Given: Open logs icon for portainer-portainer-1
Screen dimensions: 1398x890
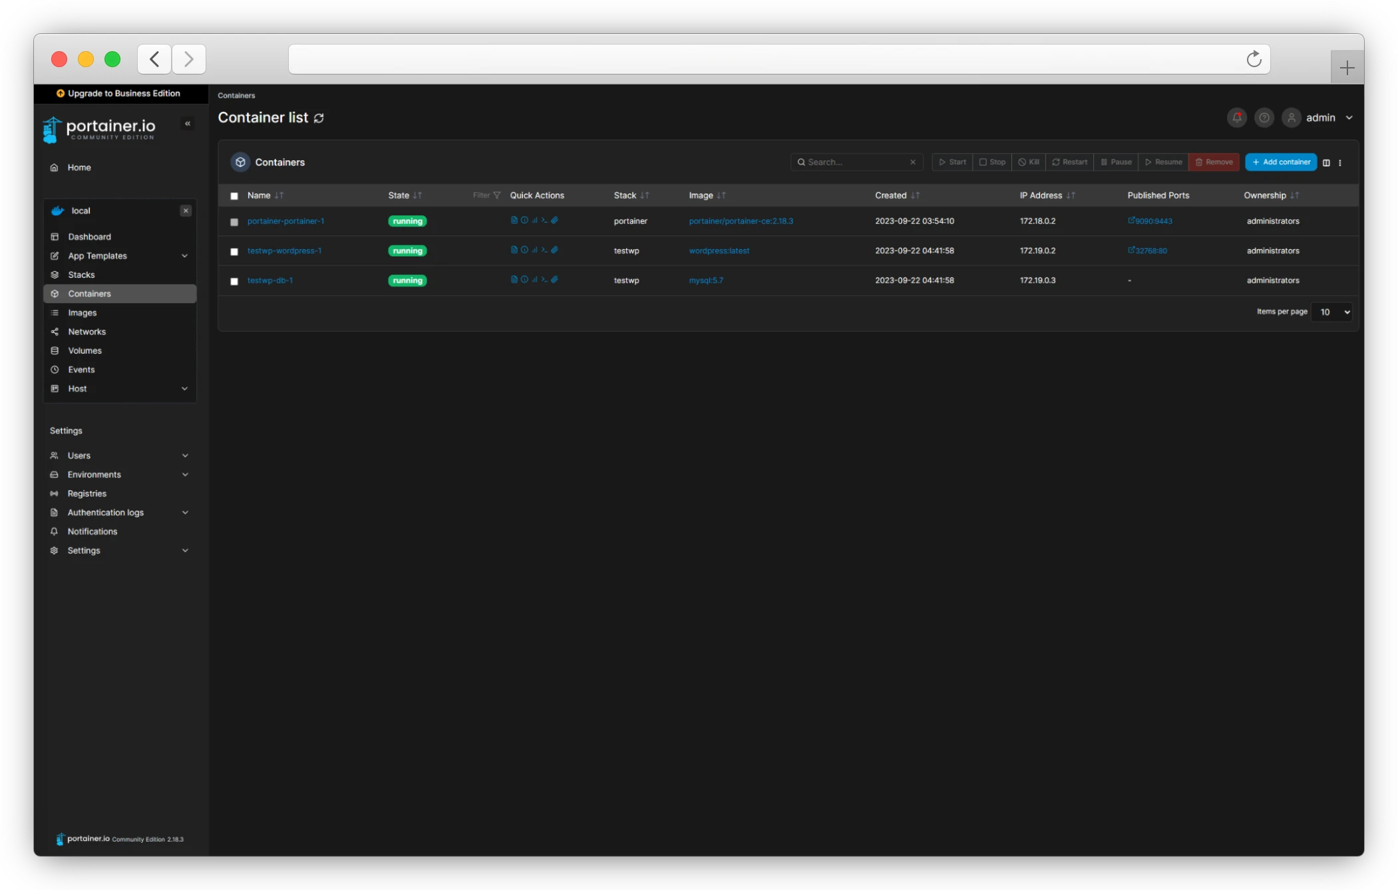Looking at the screenshot, I should tap(514, 220).
